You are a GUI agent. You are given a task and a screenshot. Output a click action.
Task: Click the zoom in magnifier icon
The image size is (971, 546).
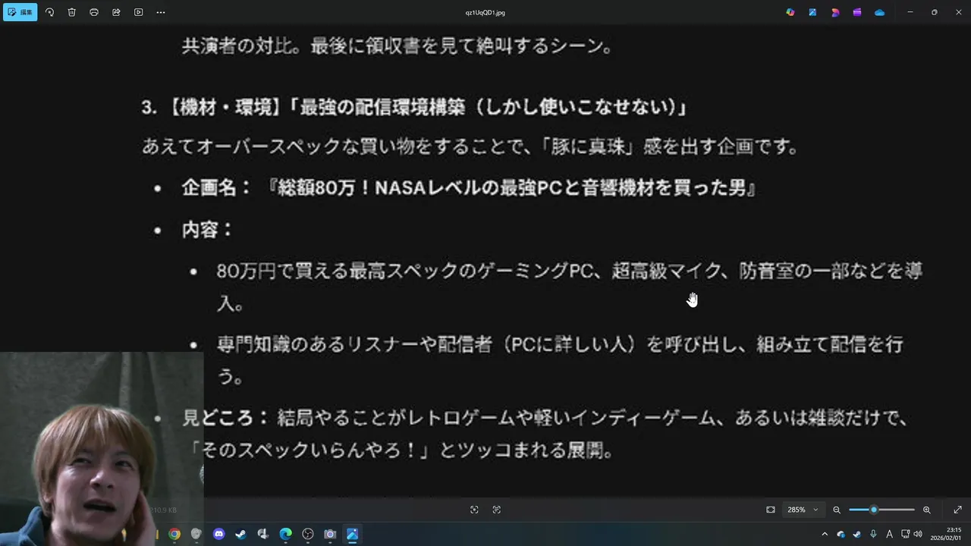click(926, 510)
